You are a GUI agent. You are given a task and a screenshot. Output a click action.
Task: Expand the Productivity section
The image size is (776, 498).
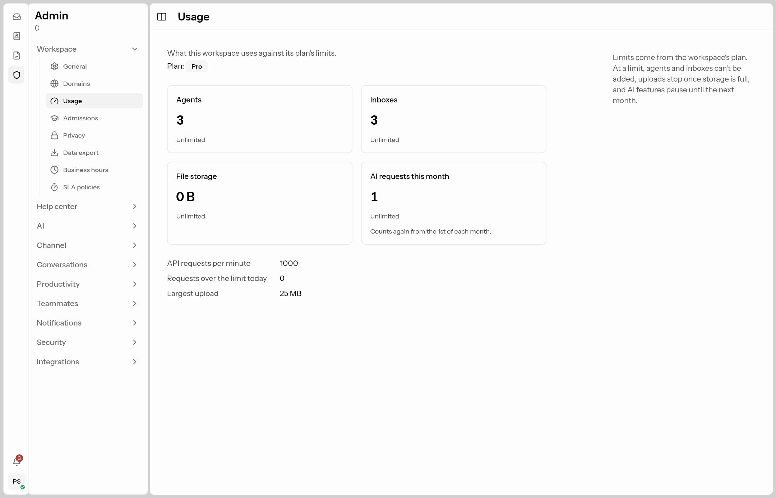pyautogui.click(x=87, y=284)
